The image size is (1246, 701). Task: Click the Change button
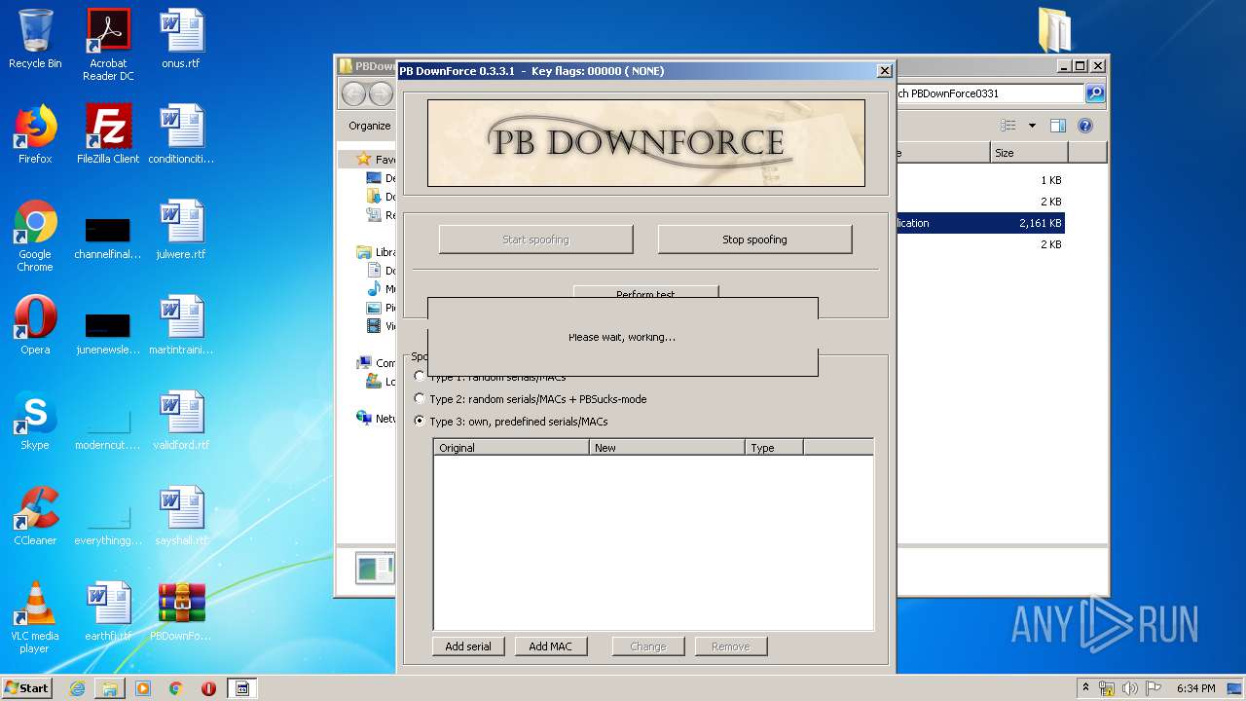tap(648, 646)
